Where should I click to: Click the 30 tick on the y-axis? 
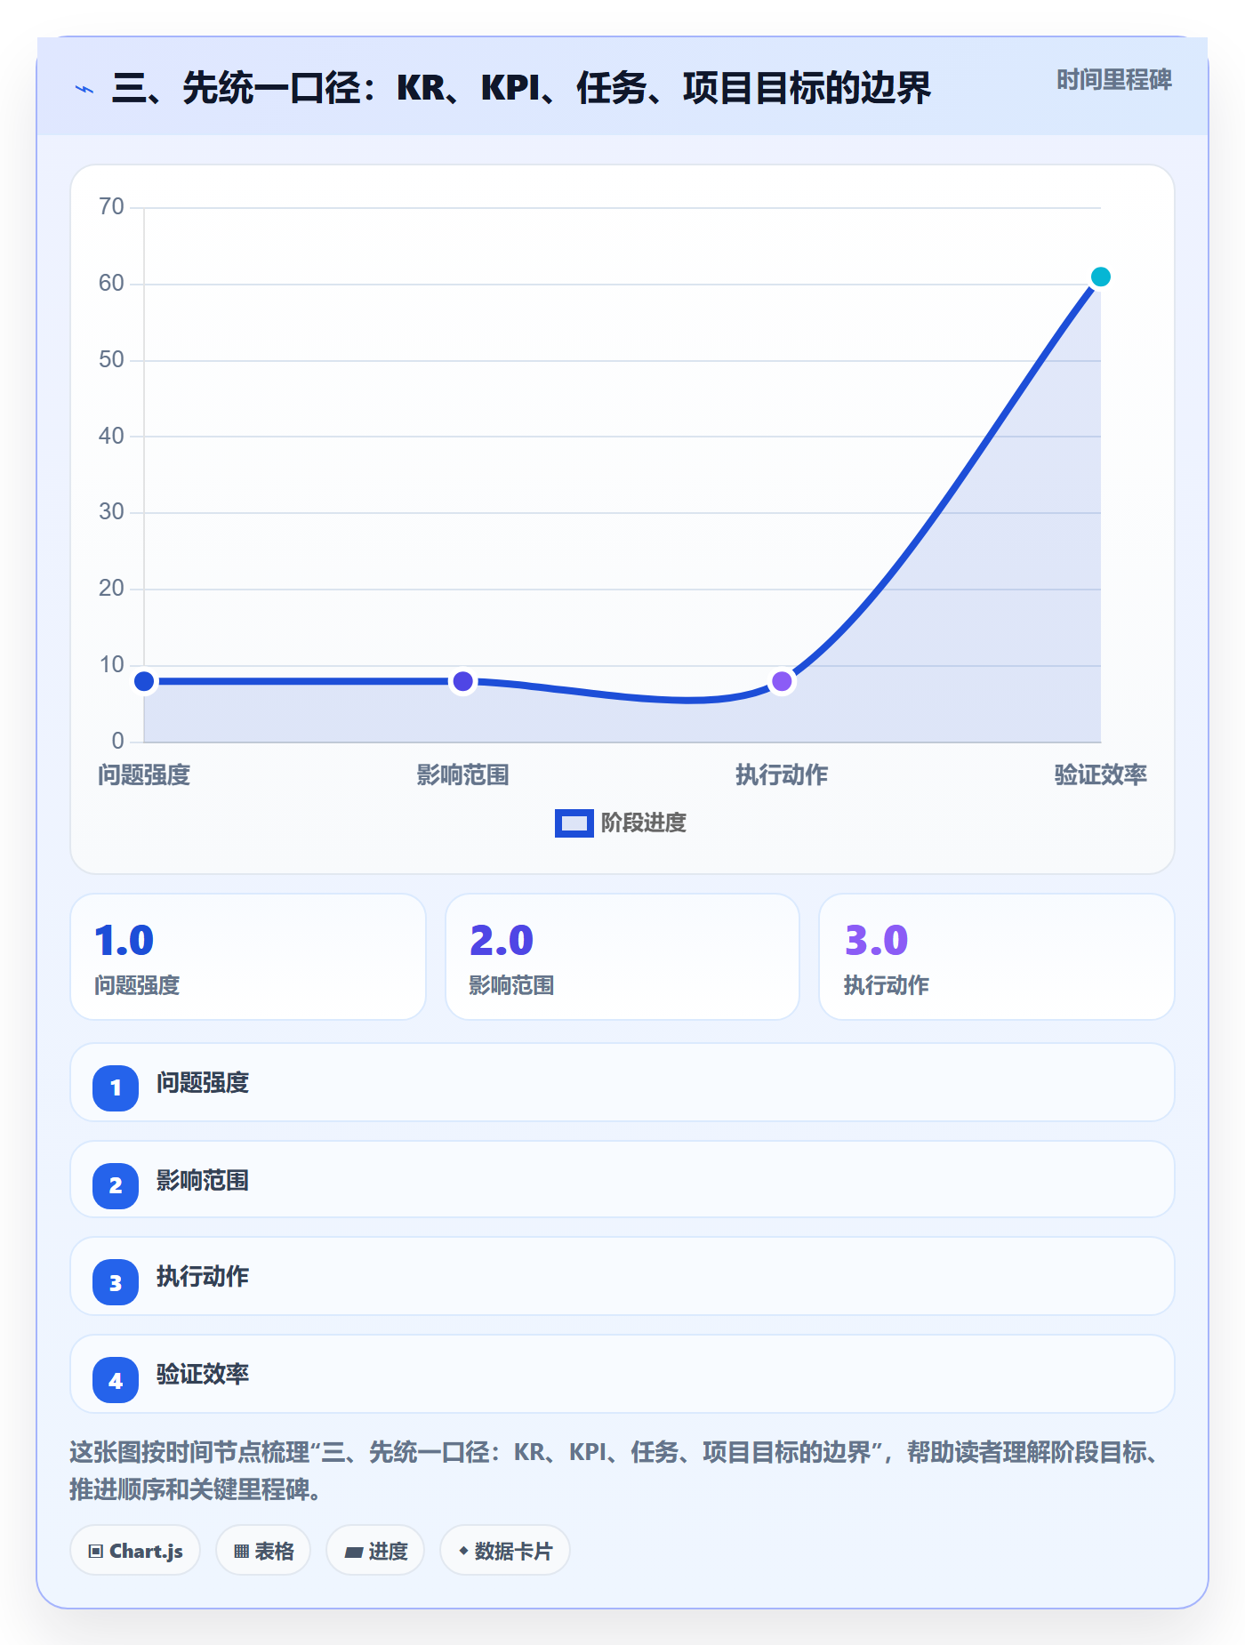click(111, 512)
